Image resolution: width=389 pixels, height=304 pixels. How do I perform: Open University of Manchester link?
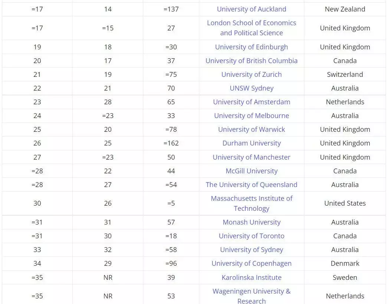pos(251,157)
